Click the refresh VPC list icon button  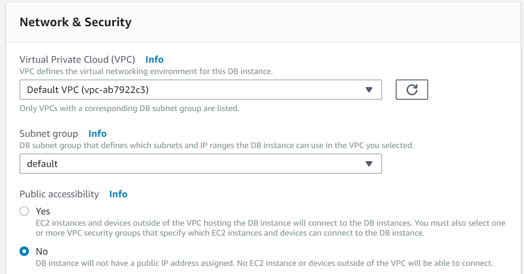[x=412, y=90]
